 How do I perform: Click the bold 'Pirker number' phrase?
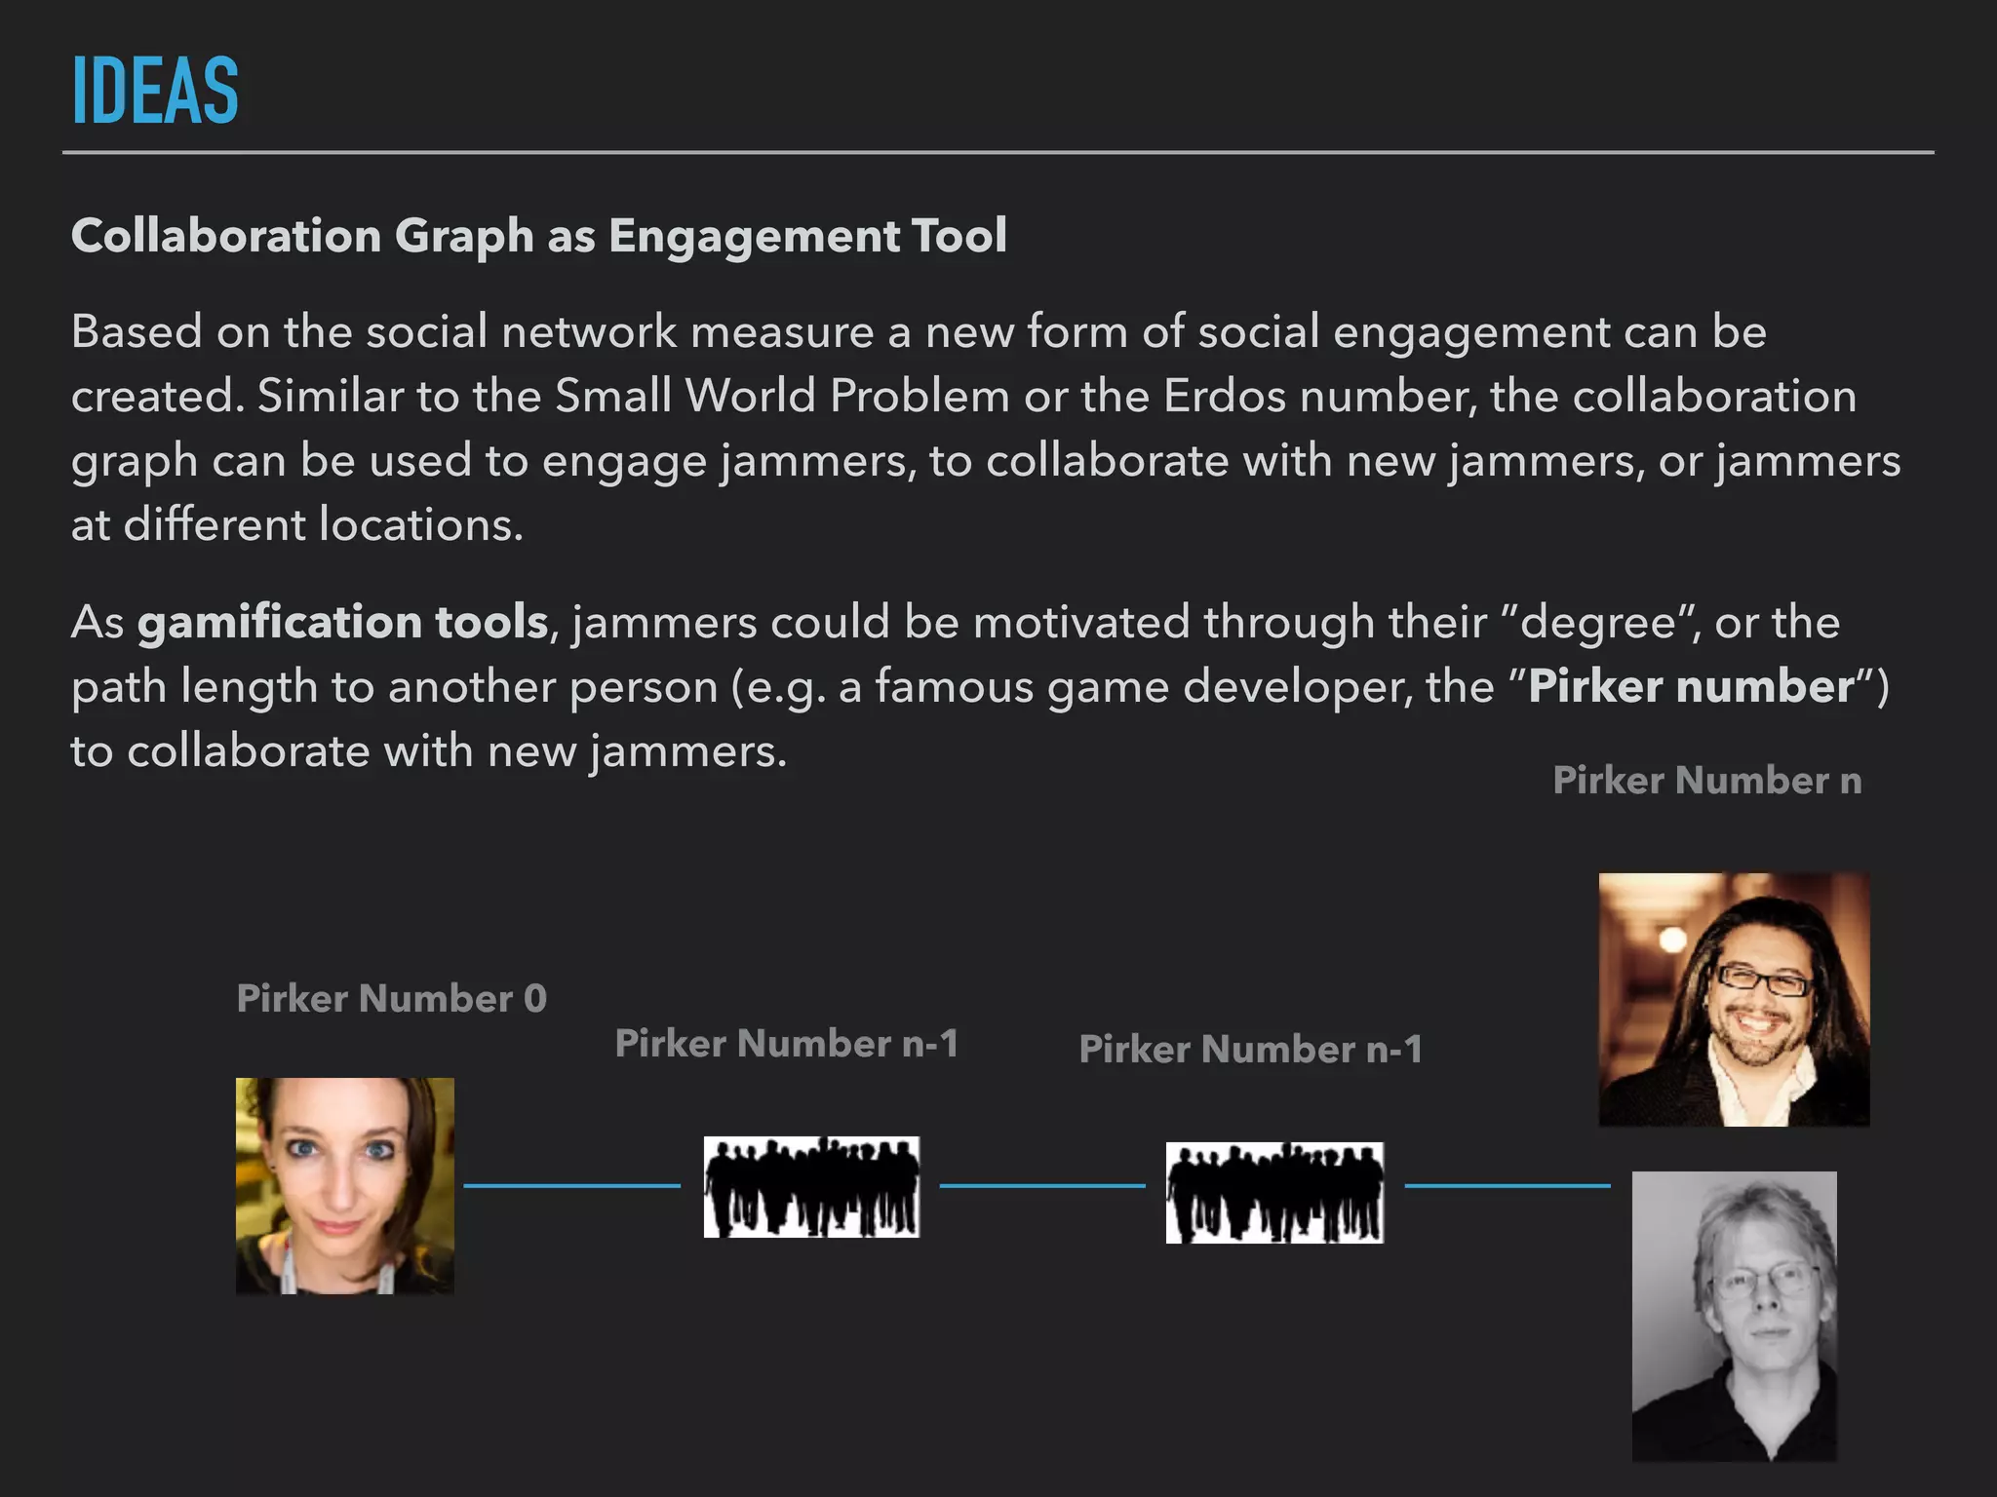[x=1690, y=686]
